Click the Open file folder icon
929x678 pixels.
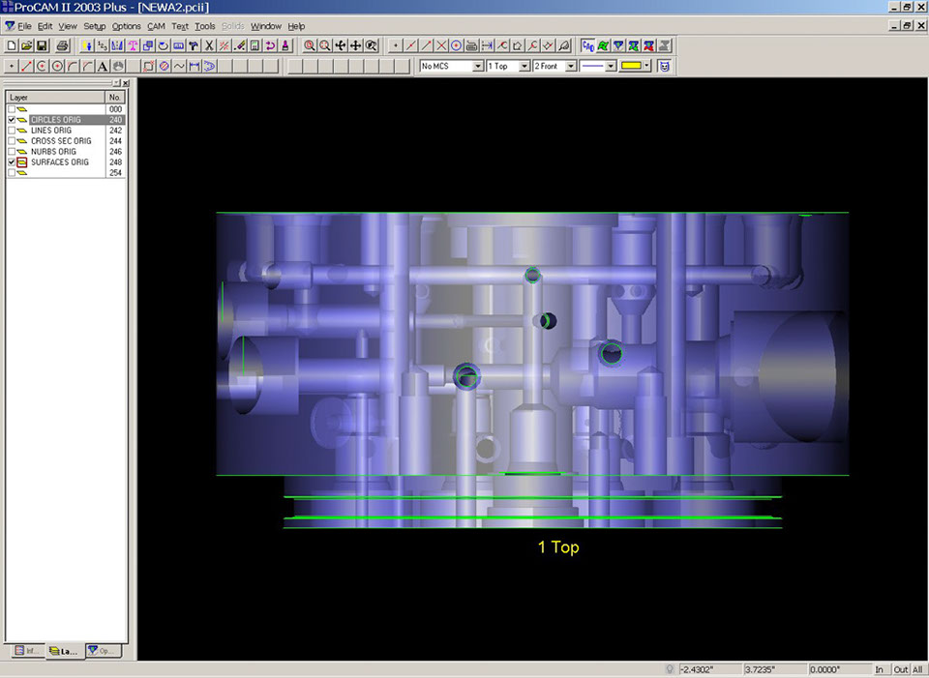(26, 45)
